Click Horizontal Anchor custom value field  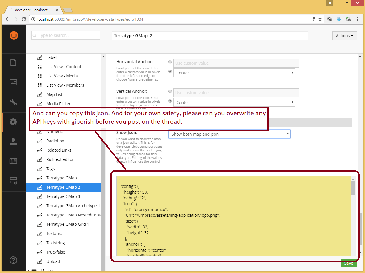click(x=236, y=63)
